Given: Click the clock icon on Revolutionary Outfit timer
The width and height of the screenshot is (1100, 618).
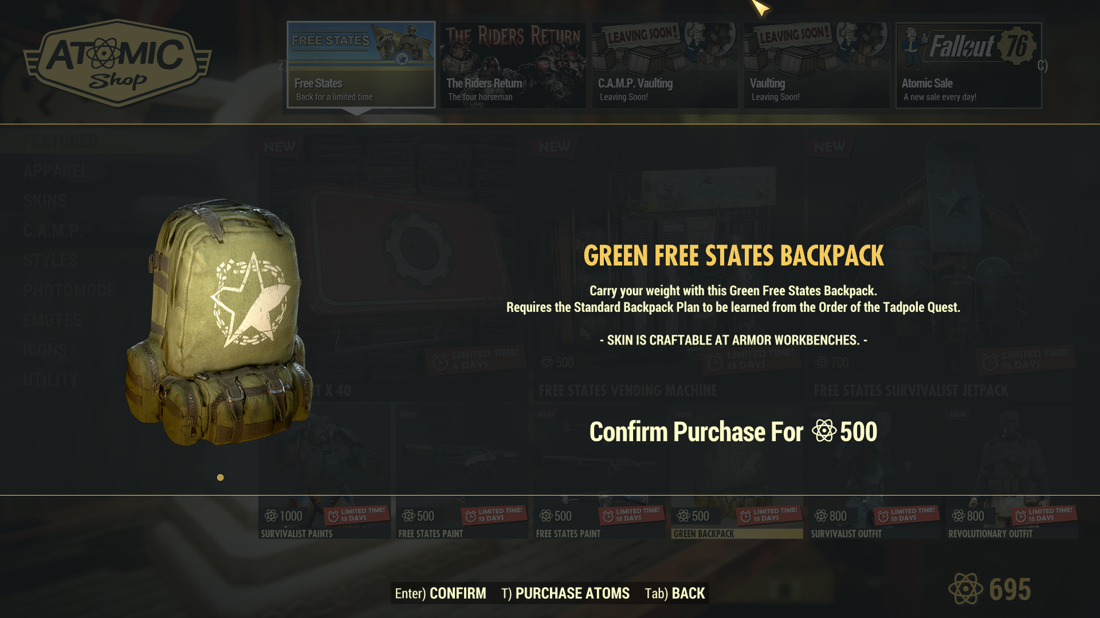Looking at the screenshot, I should [x=1020, y=517].
